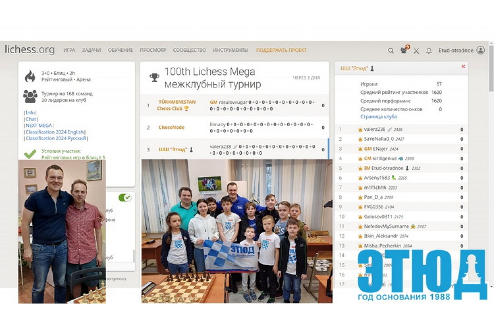Open the Etud-otradnoe account menu
This screenshot has width=494, height=329.
(456, 50)
